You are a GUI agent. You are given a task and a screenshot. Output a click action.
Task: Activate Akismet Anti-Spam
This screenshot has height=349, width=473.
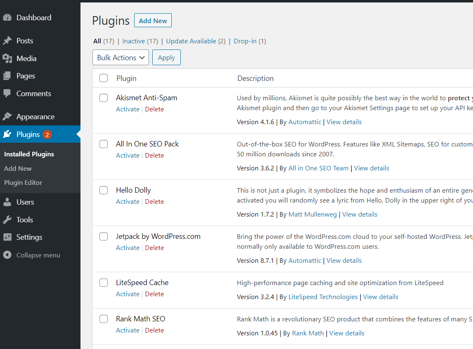(x=128, y=109)
